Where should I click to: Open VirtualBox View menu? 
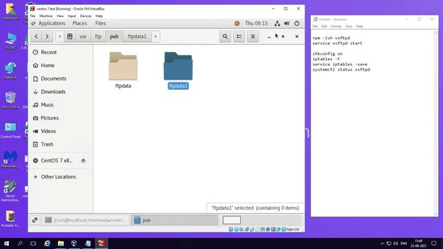60,16
